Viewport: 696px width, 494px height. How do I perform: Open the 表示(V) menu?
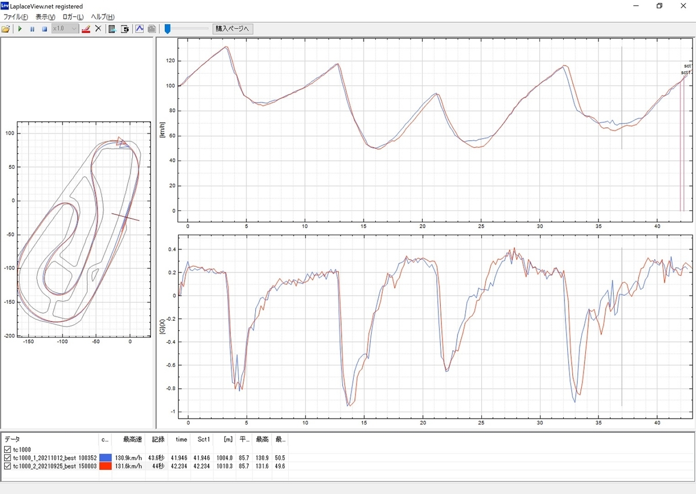point(45,17)
